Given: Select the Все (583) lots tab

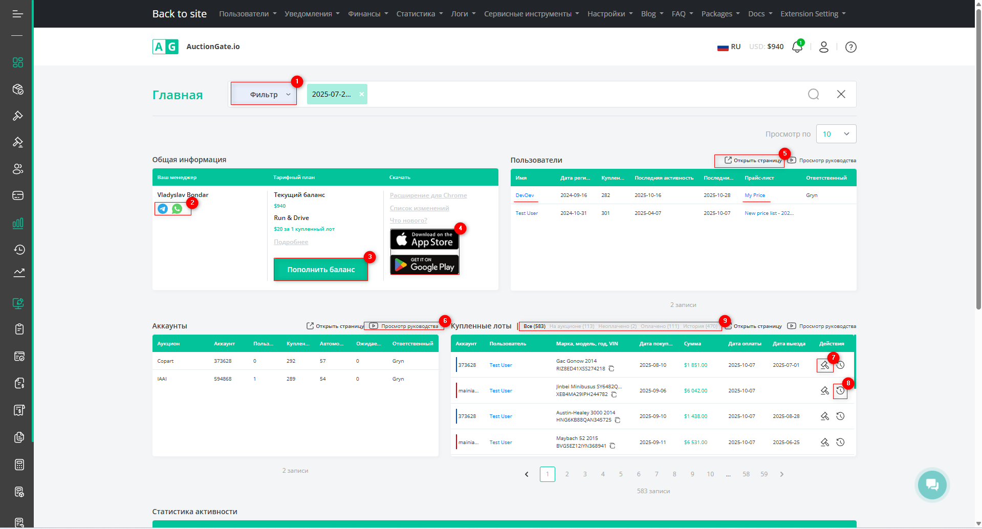Looking at the screenshot, I should point(534,326).
